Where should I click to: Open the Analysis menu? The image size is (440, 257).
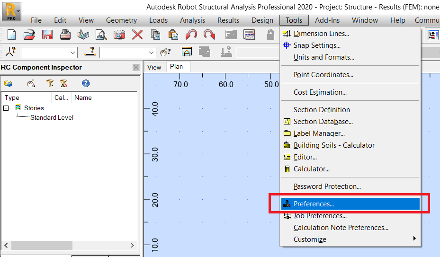click(192, 20)
